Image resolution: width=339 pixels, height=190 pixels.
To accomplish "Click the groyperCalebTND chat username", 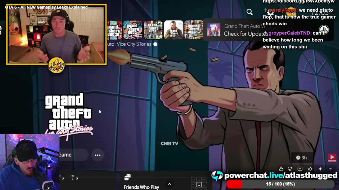I will pos(289,33).
